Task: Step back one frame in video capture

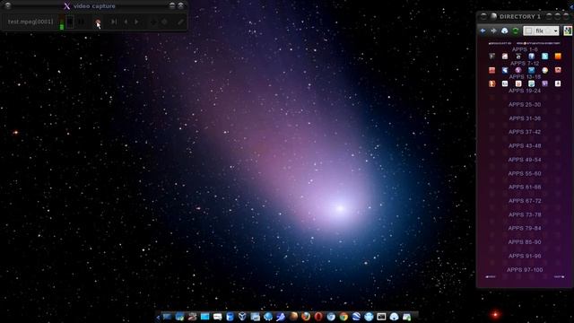Action: point(126,22)
